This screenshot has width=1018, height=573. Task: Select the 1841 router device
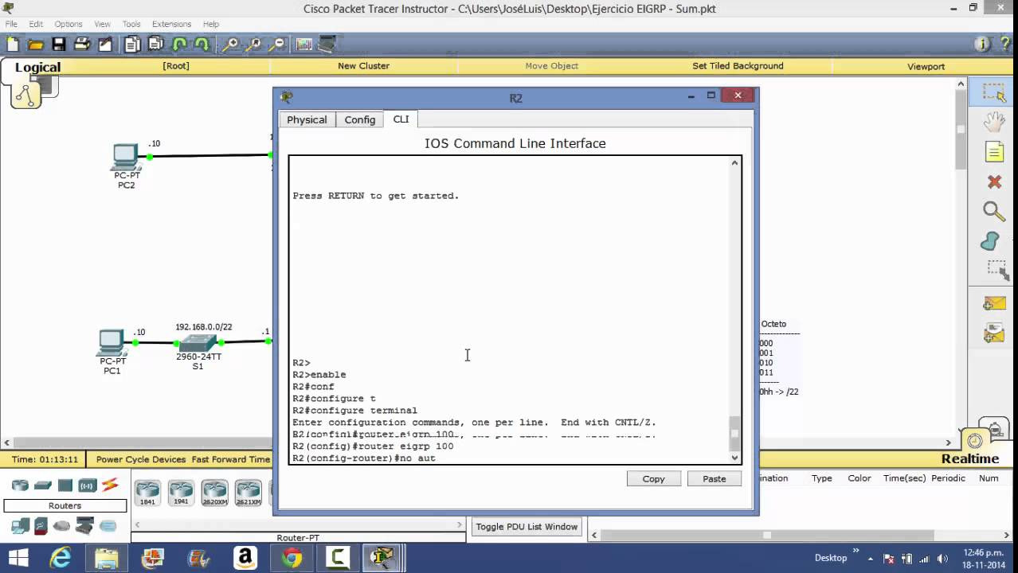[147, 493]
